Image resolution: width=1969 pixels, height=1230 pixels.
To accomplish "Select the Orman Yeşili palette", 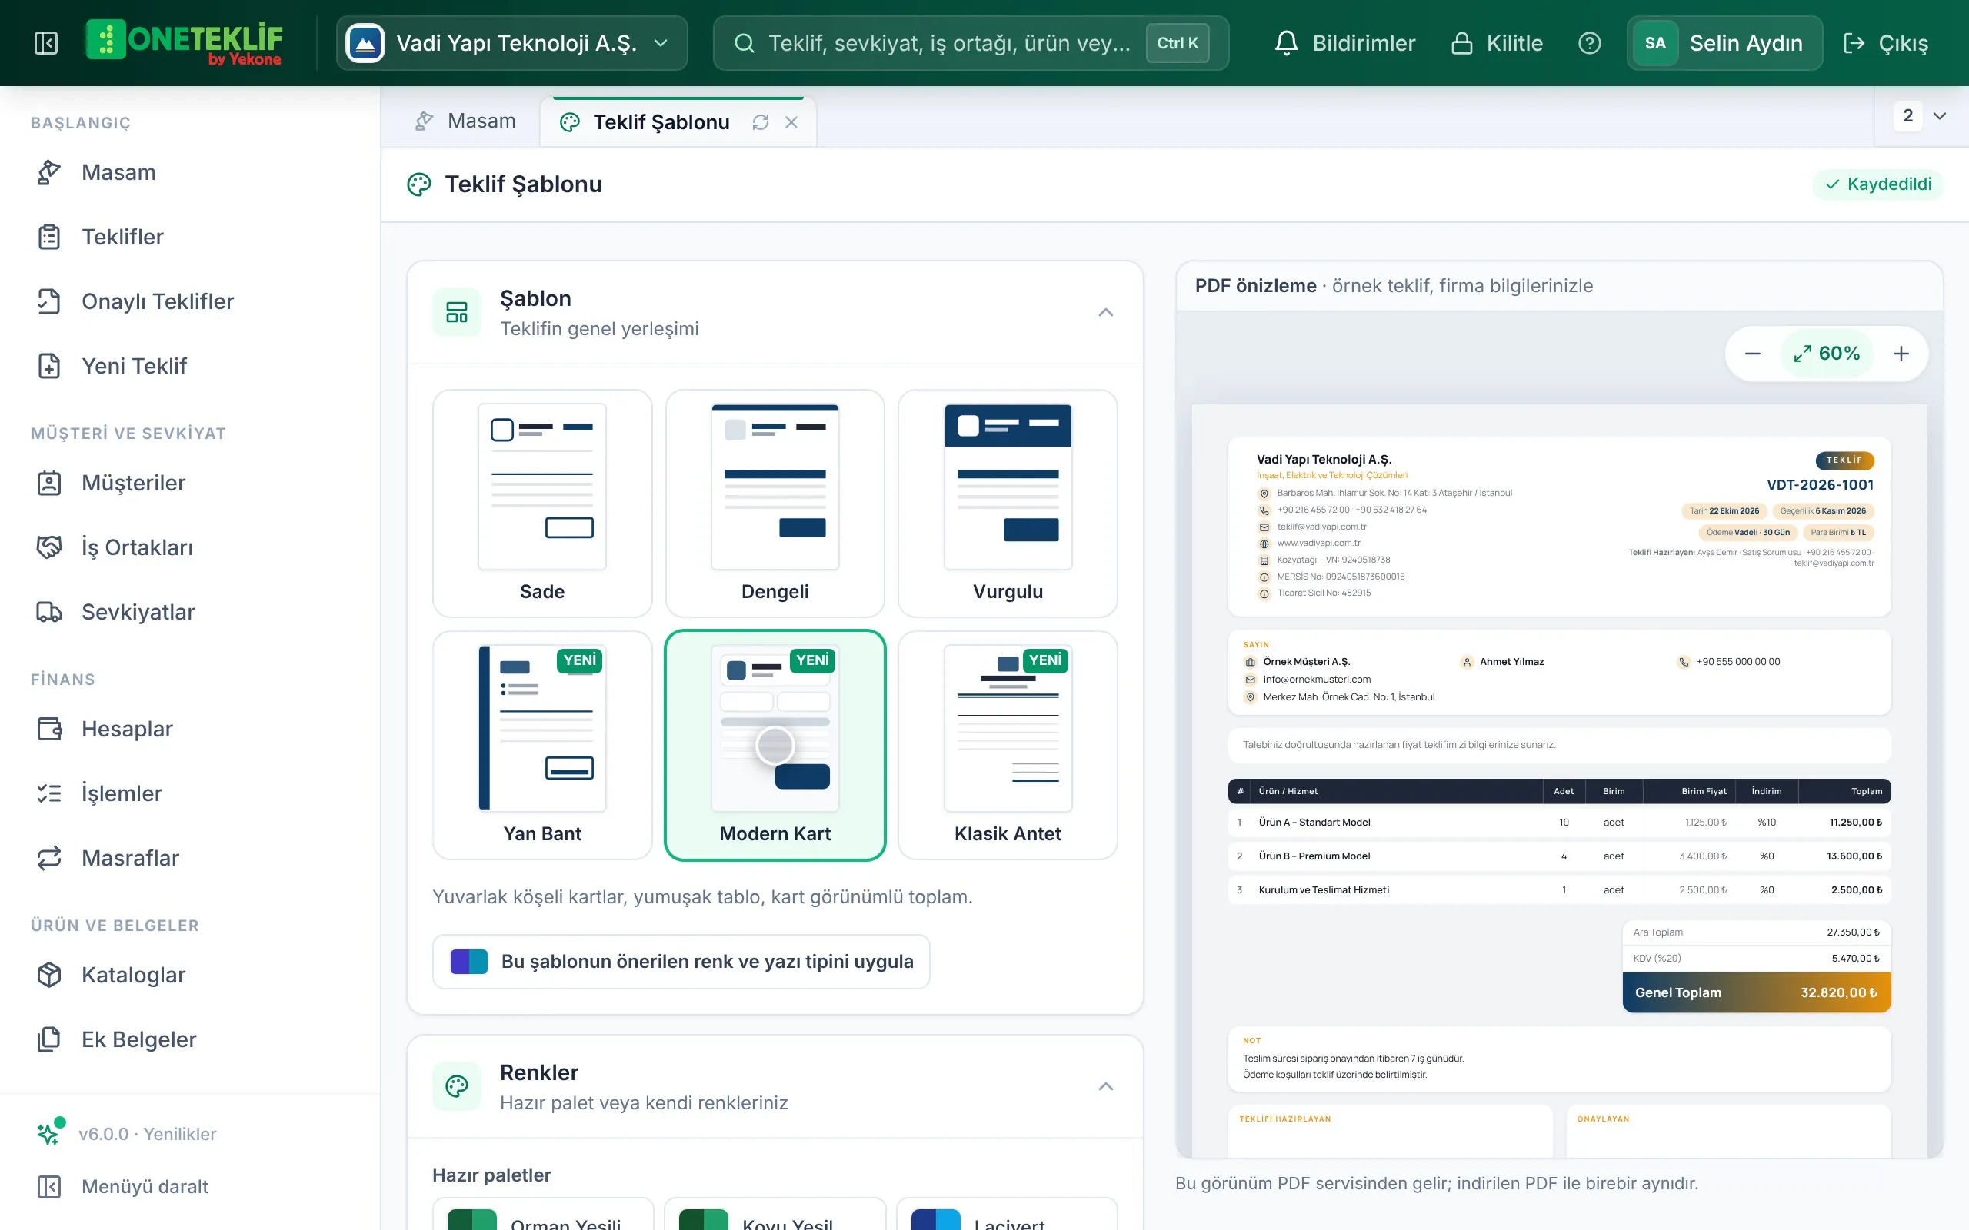I will coord(542,1215).
